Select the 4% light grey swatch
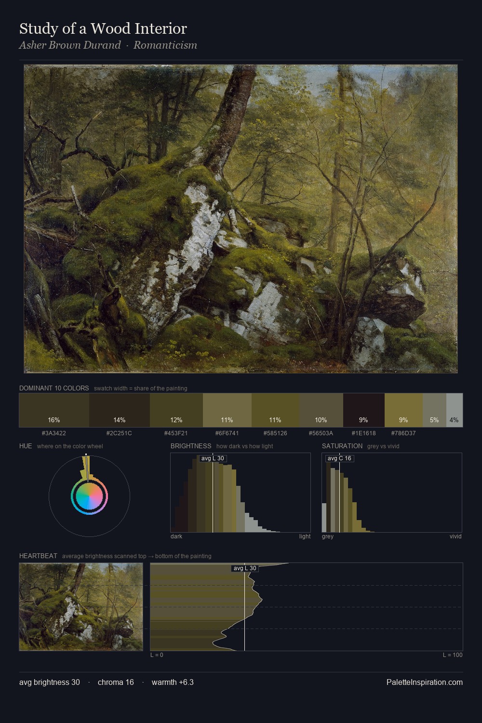The width and height of the screenshot is (482, 723). click(x=455, y=410)
